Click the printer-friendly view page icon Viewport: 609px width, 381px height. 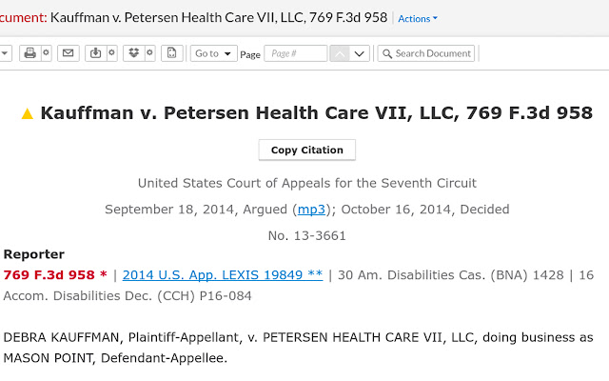[172, 53]
